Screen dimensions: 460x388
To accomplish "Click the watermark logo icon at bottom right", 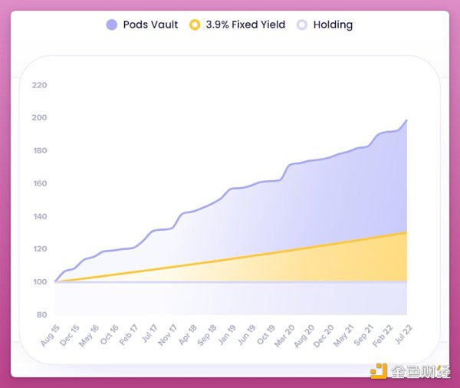I will tap(379, 372).
